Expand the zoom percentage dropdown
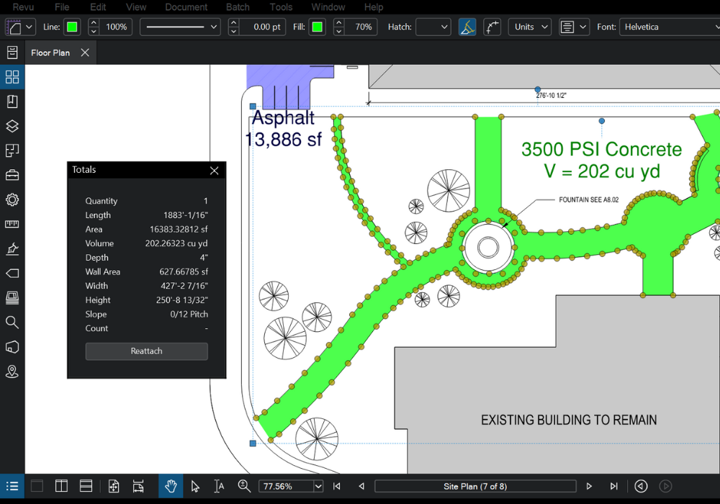720x504 pixels. pos(318,486)
